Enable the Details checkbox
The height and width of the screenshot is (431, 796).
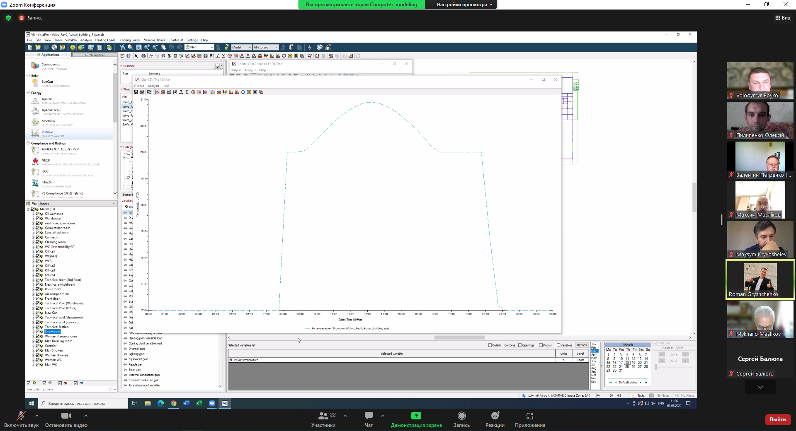490,345
